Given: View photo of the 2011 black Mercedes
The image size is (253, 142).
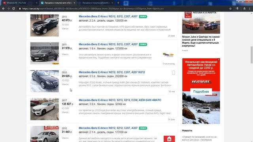Looking at the screenshot, I should [45, 53].
